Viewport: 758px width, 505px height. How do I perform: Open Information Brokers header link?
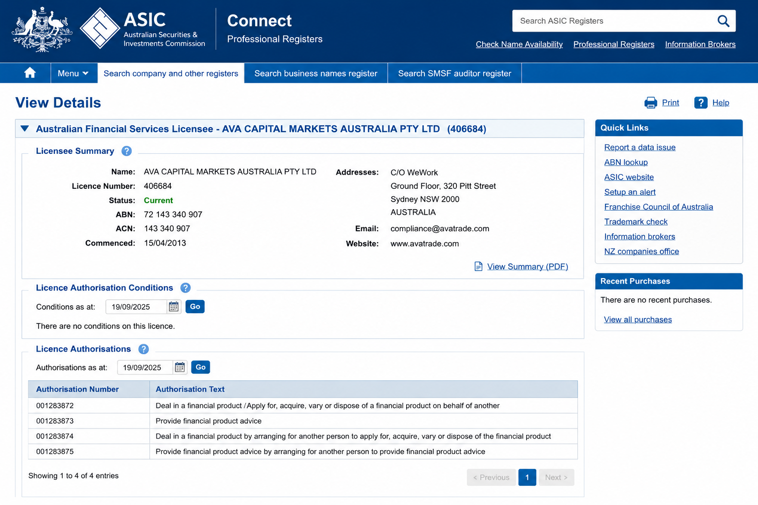pyautogui.click(x=700, y=44)
